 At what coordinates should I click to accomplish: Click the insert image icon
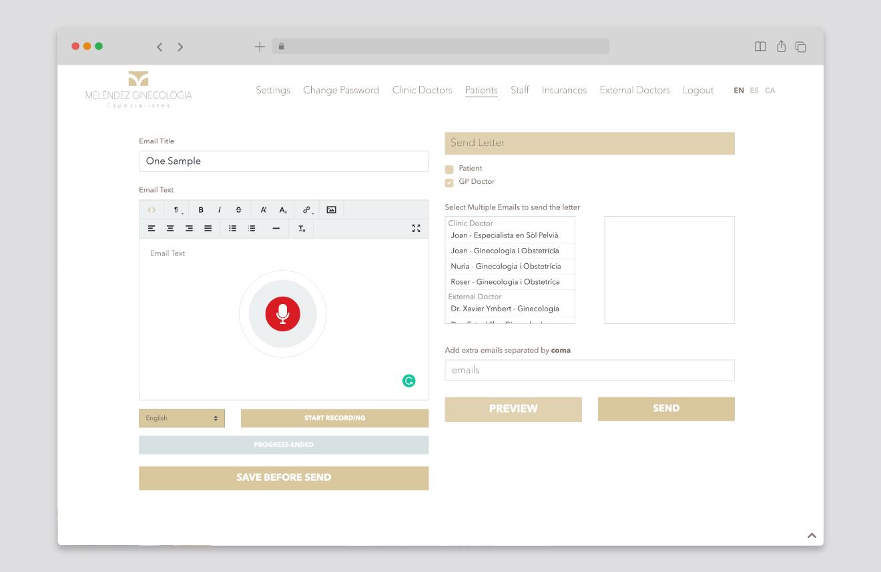(x=331, y=210)
